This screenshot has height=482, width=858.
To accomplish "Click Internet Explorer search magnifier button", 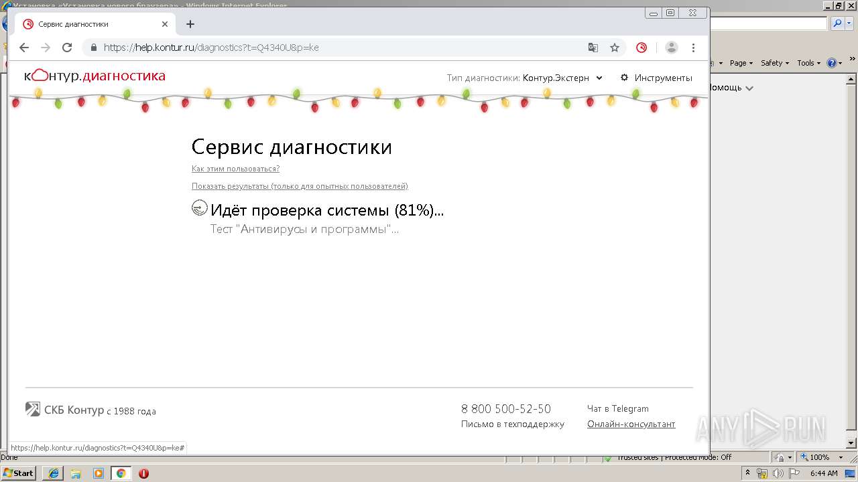I will click(x=837, y=23).
